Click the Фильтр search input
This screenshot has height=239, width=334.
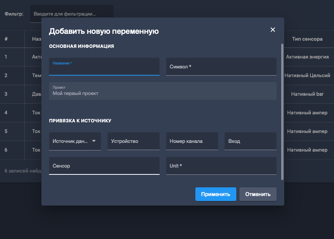pos(71,14)
